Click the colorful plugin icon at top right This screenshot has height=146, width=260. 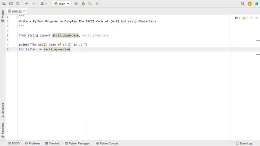pos(256,4)
